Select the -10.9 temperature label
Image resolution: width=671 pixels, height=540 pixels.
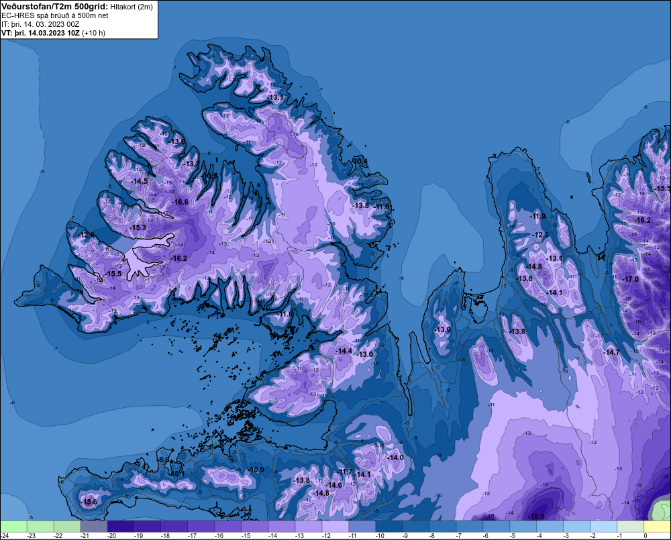tap(256, 470)
